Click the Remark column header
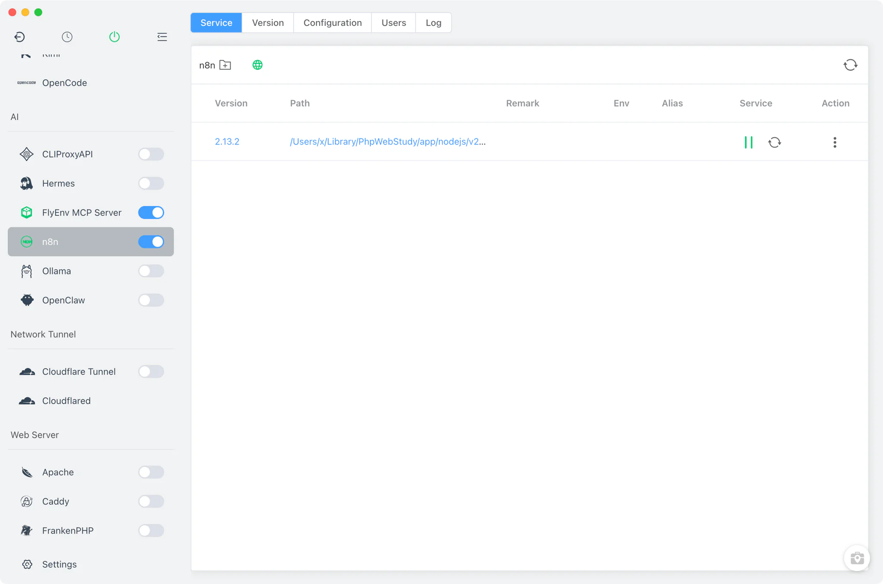883x584 pixels. [x=523, y=104]
